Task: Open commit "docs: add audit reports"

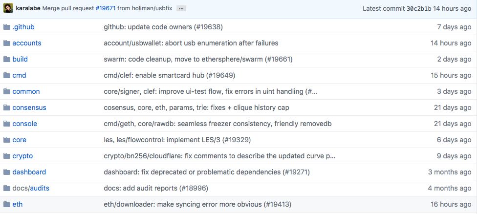Action: click(140, 188)
